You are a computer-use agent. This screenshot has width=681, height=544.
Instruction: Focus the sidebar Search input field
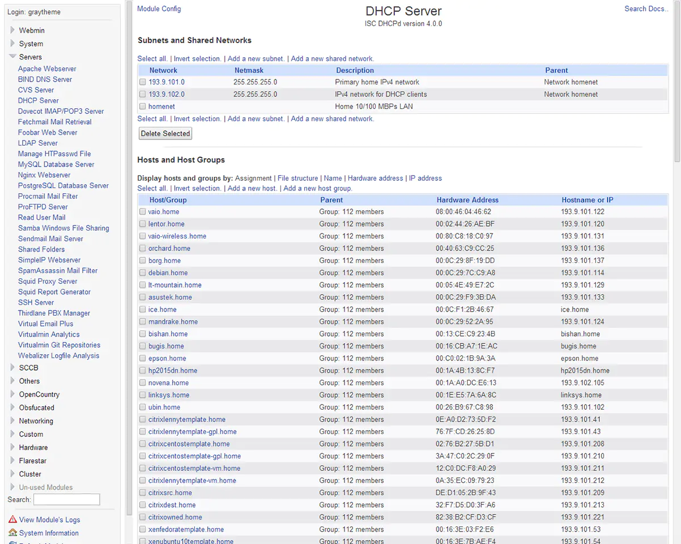click(66, 499)
